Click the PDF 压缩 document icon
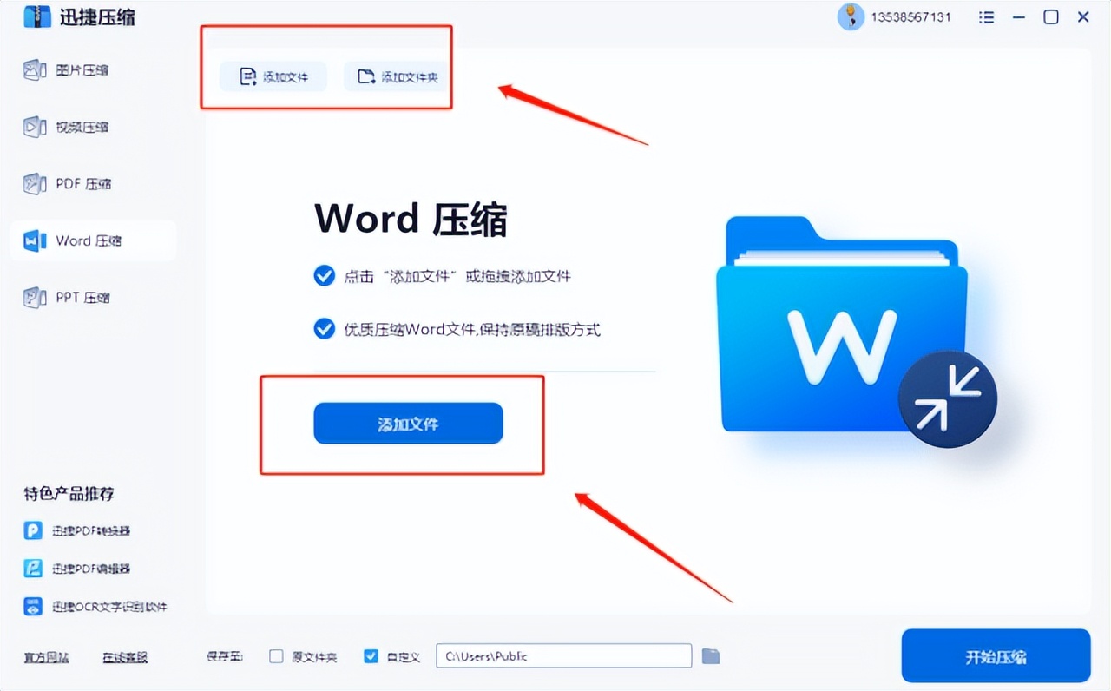The image size is (1111, 691). click(34, 184)
